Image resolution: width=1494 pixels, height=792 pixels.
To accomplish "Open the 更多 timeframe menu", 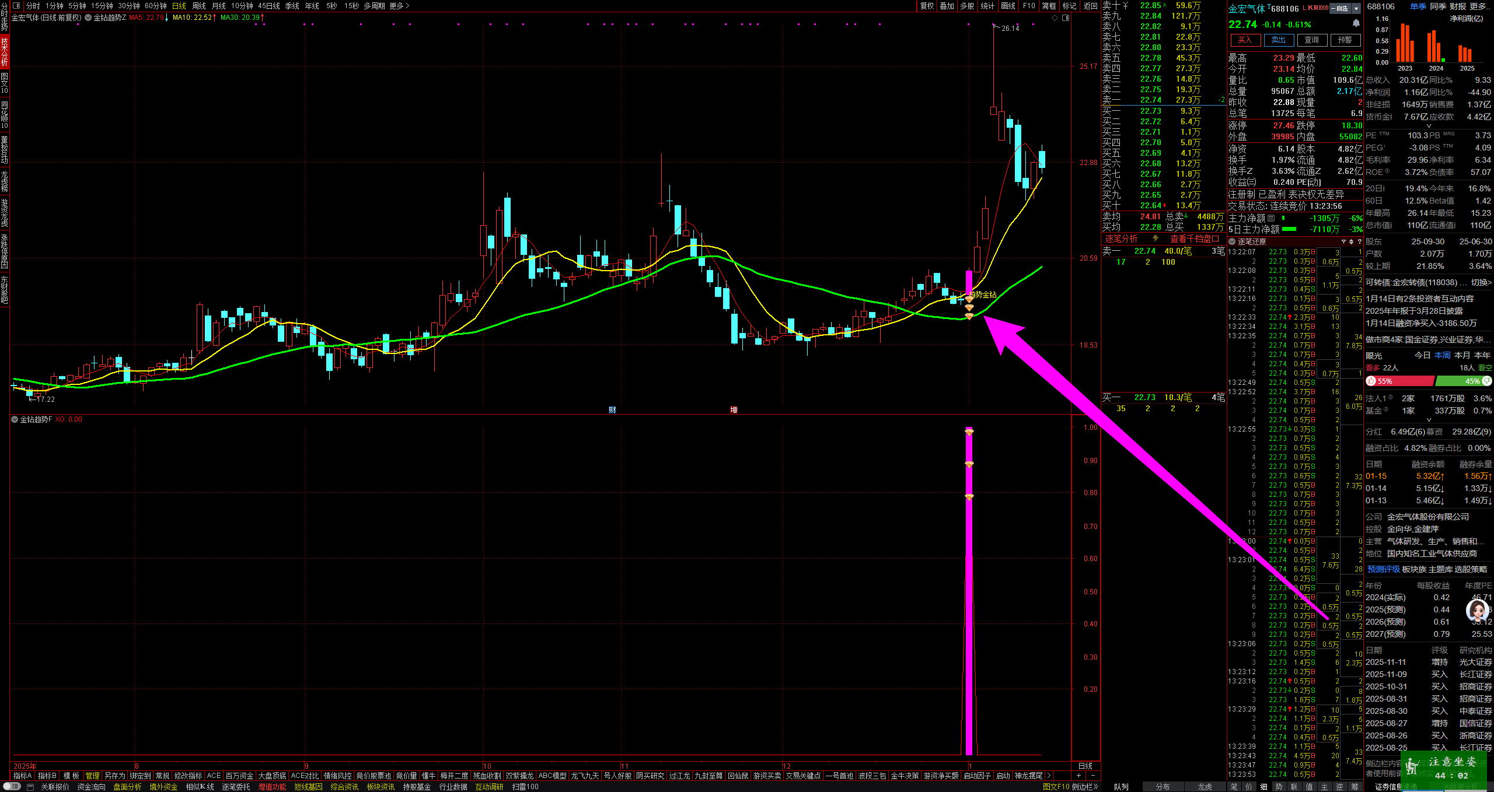I will point(399,6).
